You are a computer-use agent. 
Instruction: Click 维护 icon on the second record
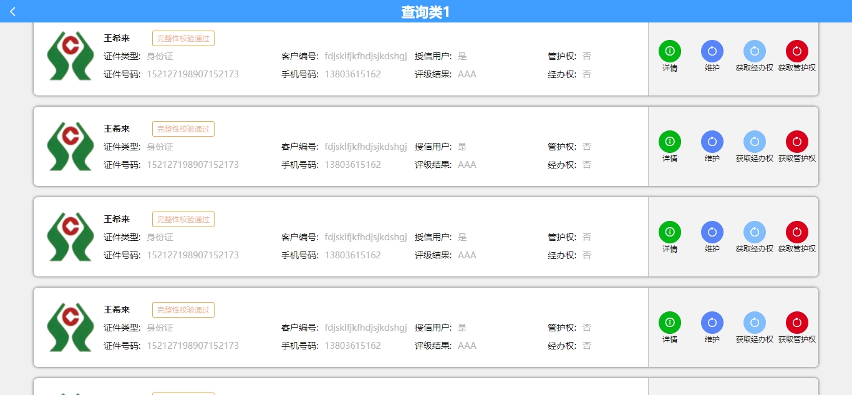pyautogui.click(x=712, y=142)
